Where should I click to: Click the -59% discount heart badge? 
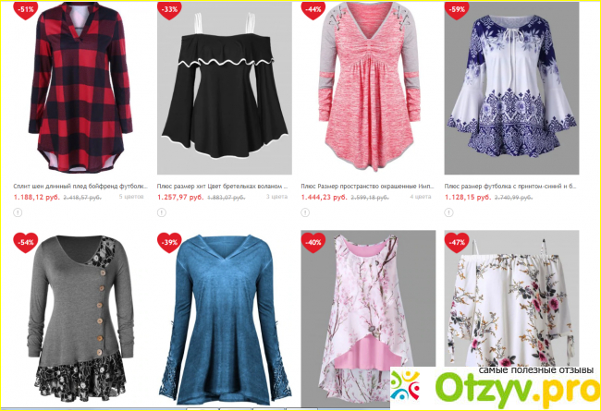[x=457, y=9]
